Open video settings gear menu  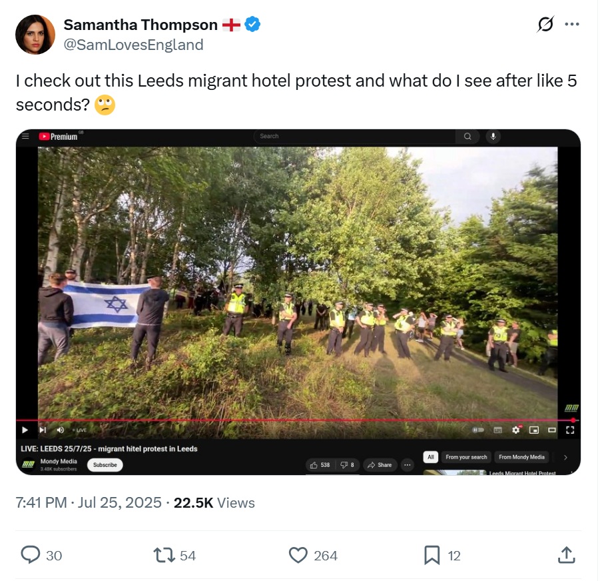coord(516,430)
